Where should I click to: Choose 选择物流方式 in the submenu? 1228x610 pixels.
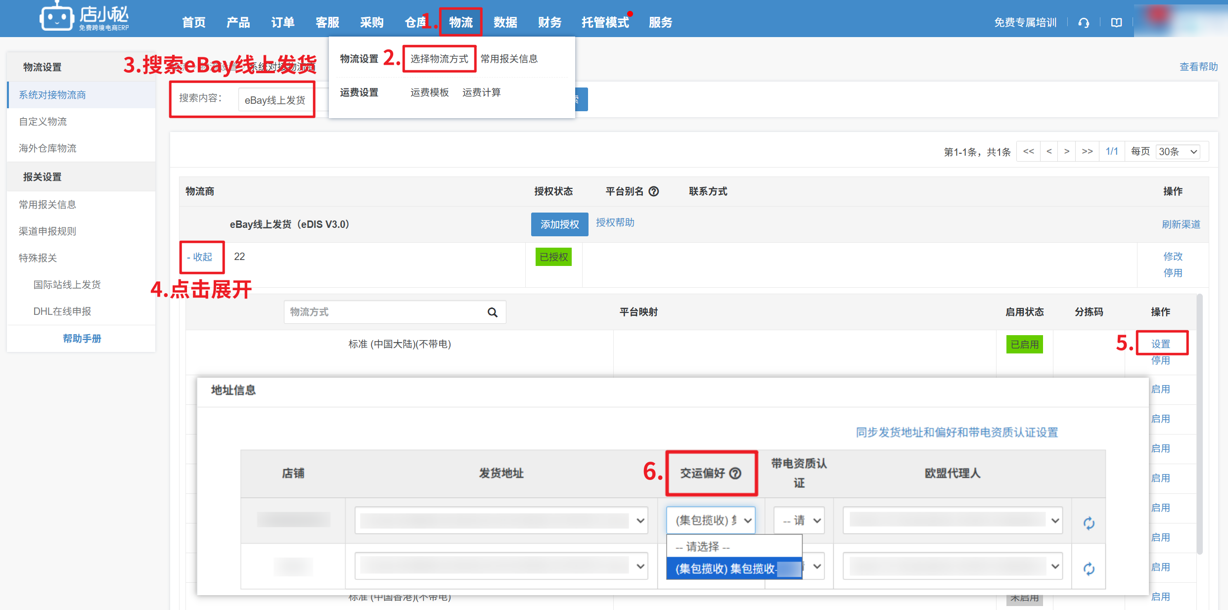tap(439, 59)
